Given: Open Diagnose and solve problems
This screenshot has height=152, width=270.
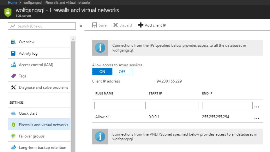Looking at the screenshot, I should 39,87.
